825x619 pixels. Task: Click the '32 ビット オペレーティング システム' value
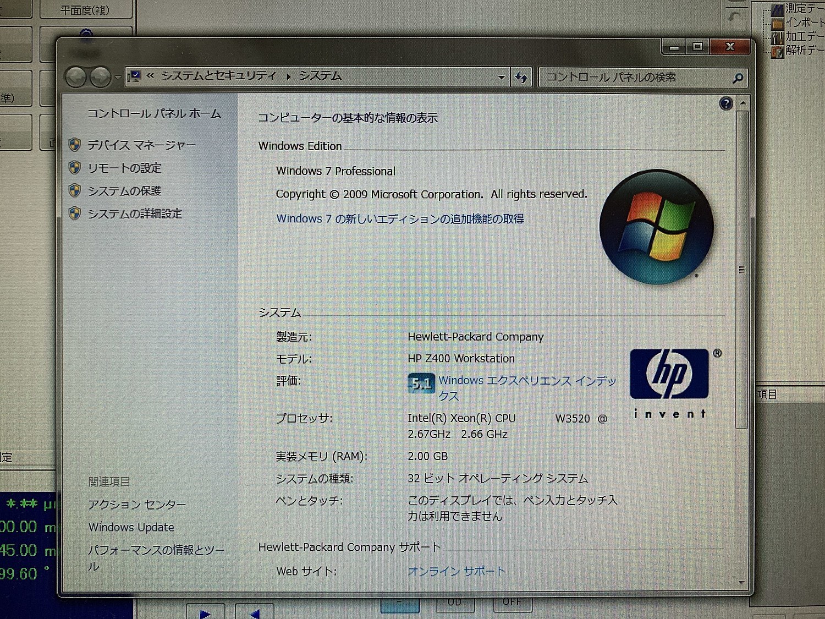498,478
